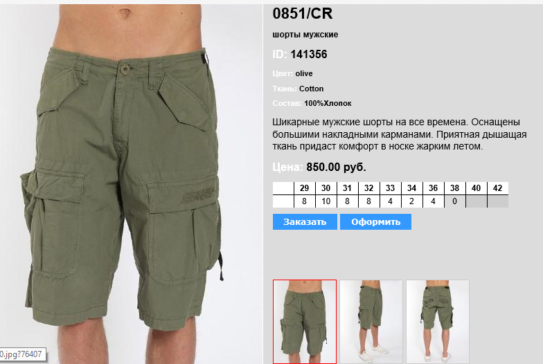Pick size 36 header cell
This screenshot has width=543, height=364.
point(434,188)
